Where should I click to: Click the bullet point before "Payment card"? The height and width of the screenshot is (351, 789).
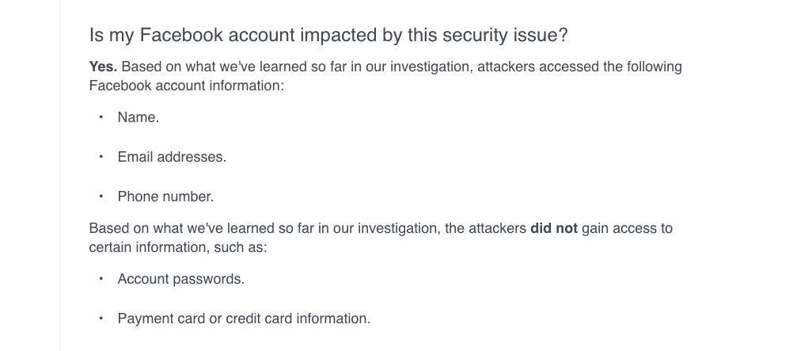coord(101,319)
